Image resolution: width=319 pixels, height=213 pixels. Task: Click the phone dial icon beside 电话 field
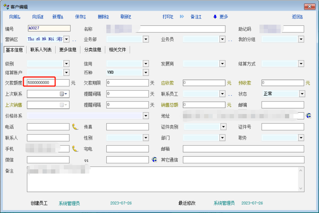click(75, 127)
